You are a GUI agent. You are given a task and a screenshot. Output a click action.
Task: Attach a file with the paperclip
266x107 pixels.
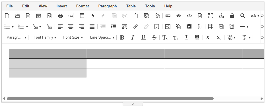[200, 27]
